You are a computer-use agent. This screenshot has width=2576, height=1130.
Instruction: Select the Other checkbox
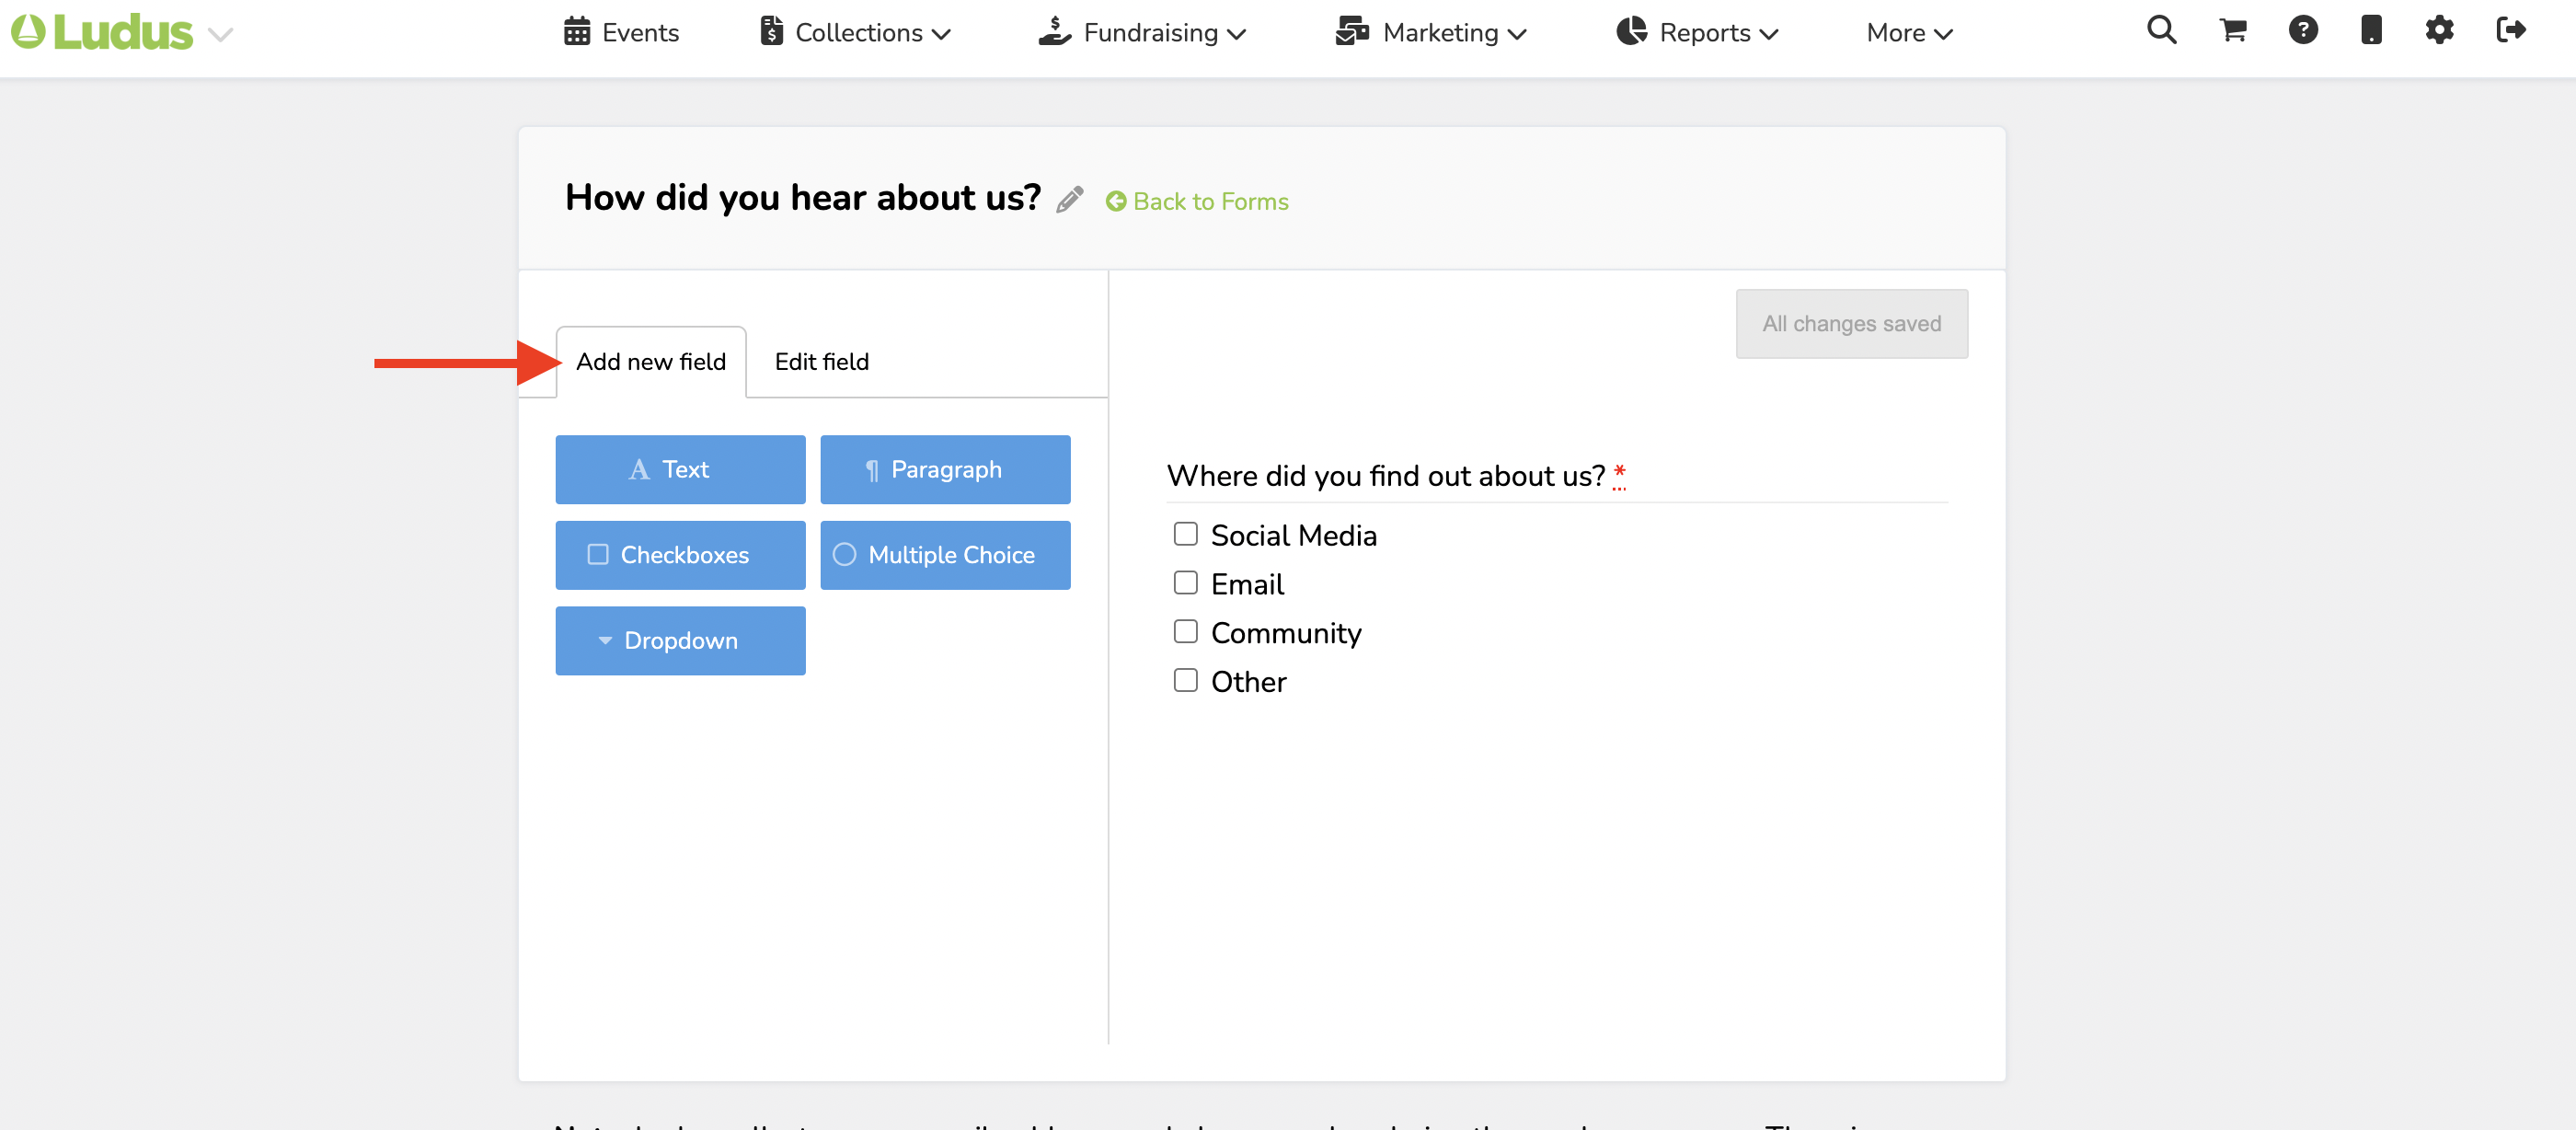pyautogui.click(x=1185, y=680)
